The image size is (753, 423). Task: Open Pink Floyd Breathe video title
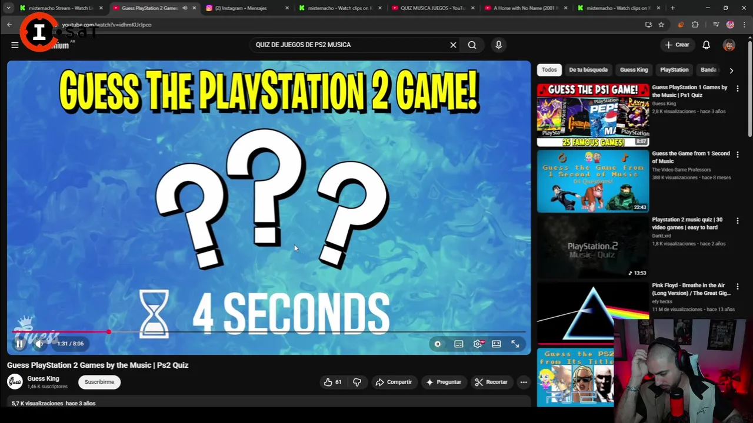pos(691,289)
